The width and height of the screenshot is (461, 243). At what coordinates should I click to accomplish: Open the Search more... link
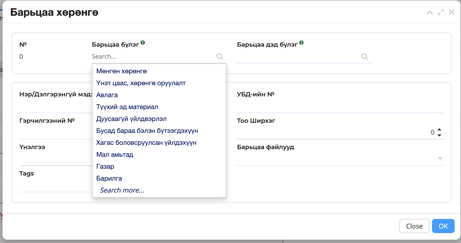[x=122, y=190]
